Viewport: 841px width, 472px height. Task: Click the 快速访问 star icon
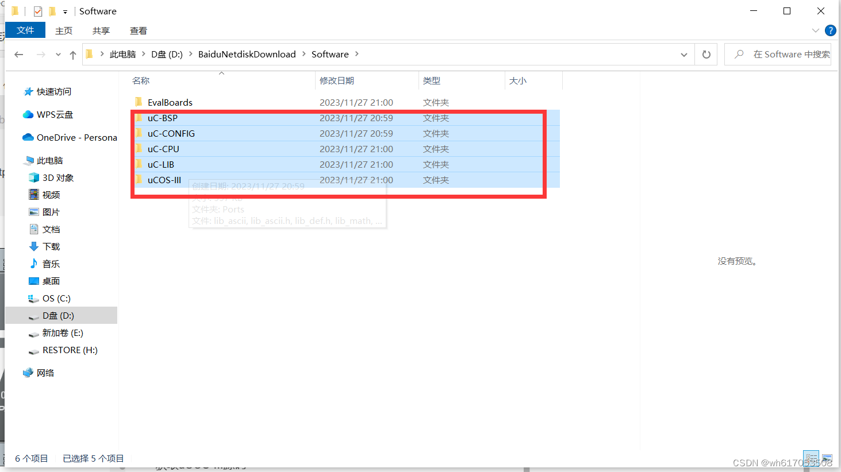pyautogui.click(x=28, y=91)
